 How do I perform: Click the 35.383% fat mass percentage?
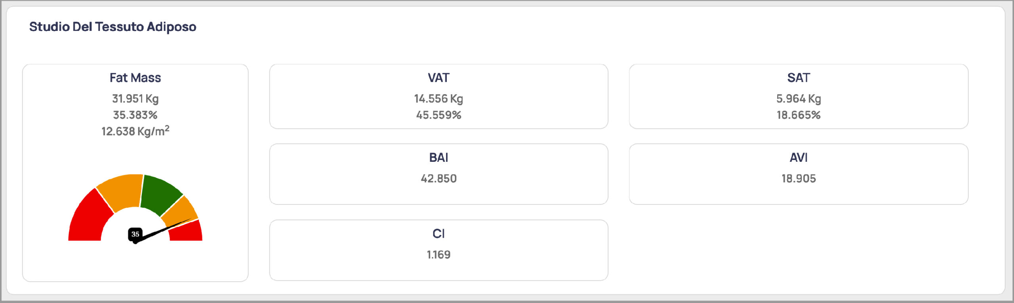point(135,115)
